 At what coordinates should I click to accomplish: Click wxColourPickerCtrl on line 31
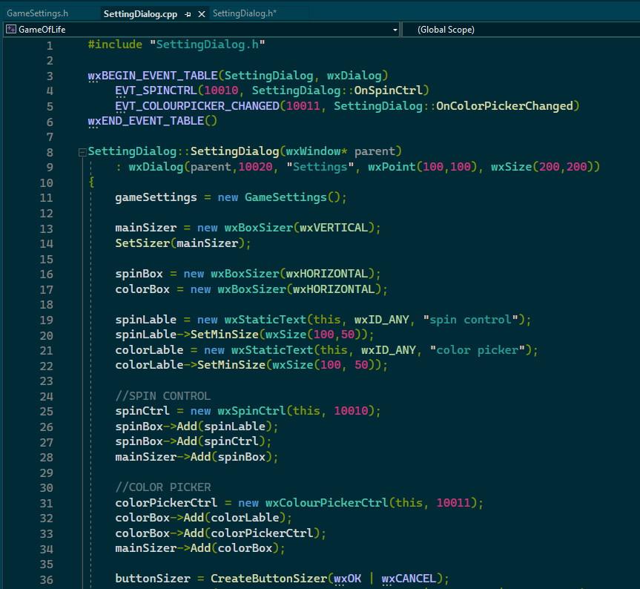pos(326,503)
